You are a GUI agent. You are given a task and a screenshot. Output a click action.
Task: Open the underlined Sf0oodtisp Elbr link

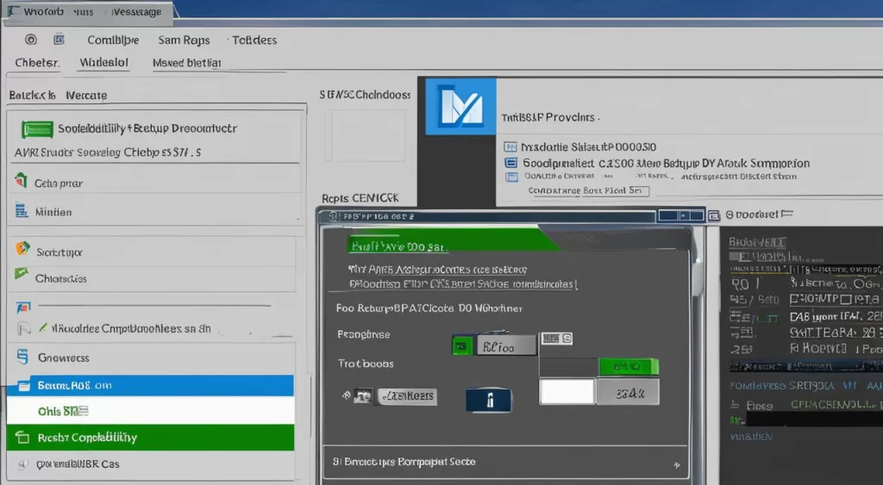[462, 284]
